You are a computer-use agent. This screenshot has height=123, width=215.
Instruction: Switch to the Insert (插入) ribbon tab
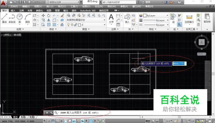[x=13, y=11]
